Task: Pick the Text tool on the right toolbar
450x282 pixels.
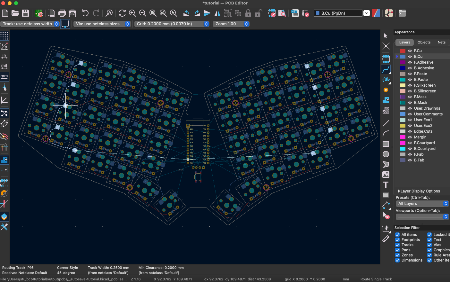Action: coord(386,185)
